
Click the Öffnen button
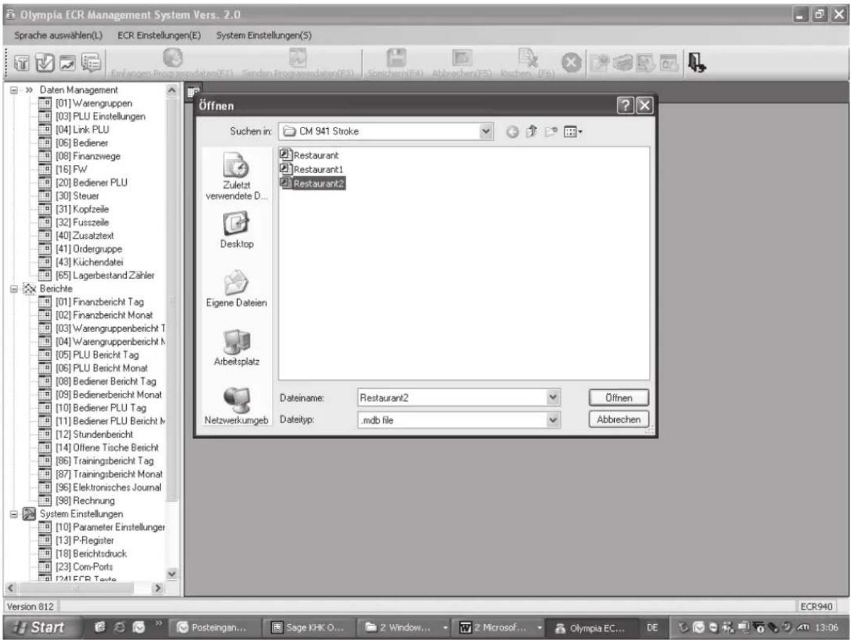tap(618, 398)
